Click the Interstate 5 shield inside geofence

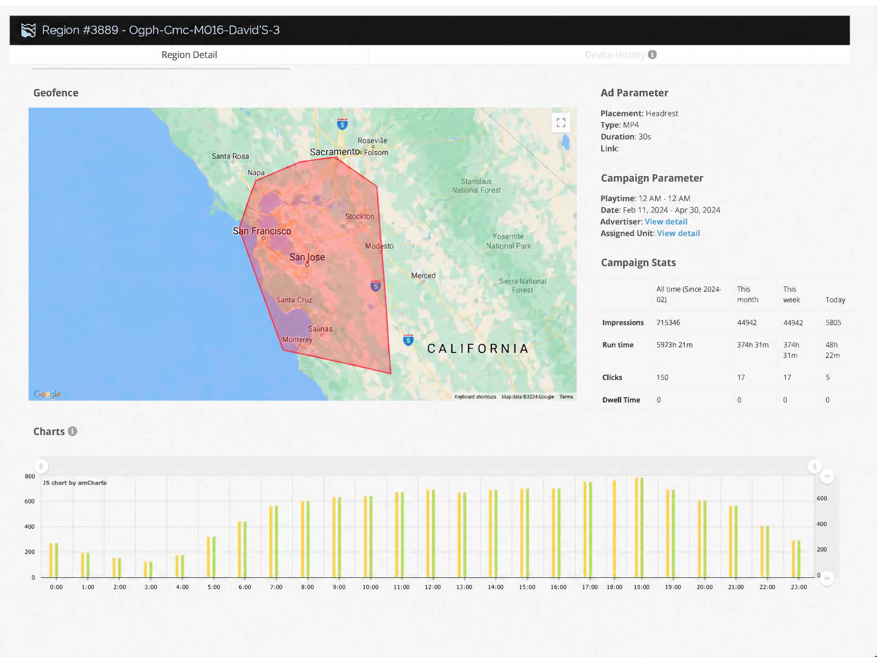pos(376,286)
